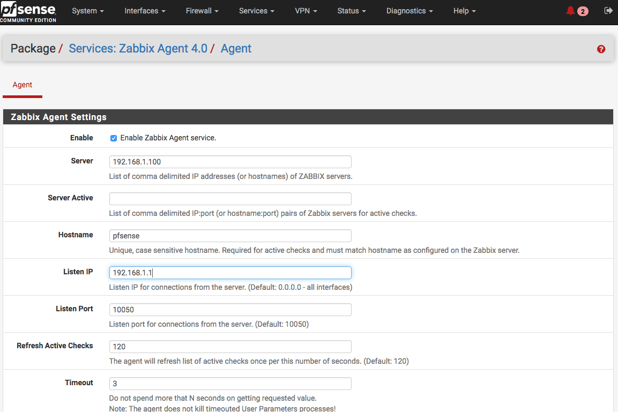Open the Help menu
This screenshot has width=618, height=412.
(464, 11)
